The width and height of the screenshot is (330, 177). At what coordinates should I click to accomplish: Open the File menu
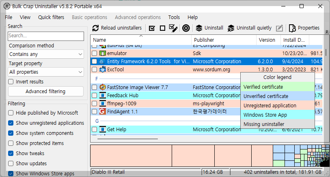click(x=9, y=17)
